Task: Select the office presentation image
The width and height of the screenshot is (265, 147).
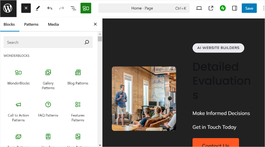Action: click(x=144, y=99)
